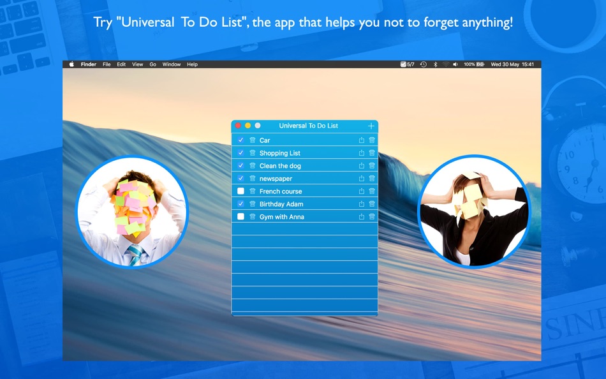The image size is (606, 379).
Task: Click the woman with sticky notes picture
Action: tap(474, 212)
